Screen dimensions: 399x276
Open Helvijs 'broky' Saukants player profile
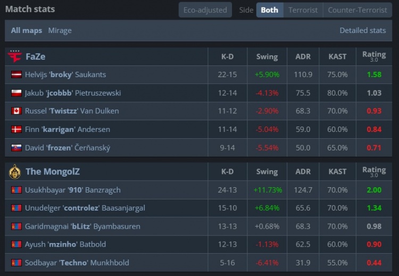click(65, 75)
